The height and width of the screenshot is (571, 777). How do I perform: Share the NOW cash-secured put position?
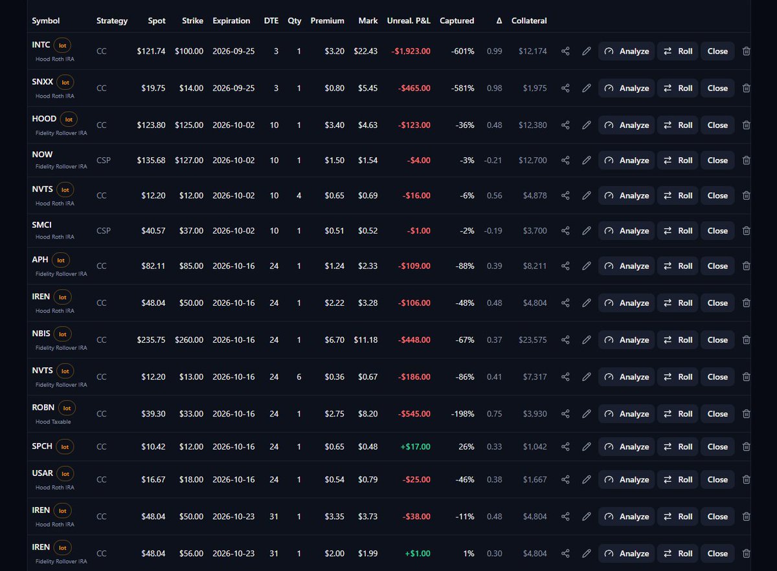[x=565, y=160]
